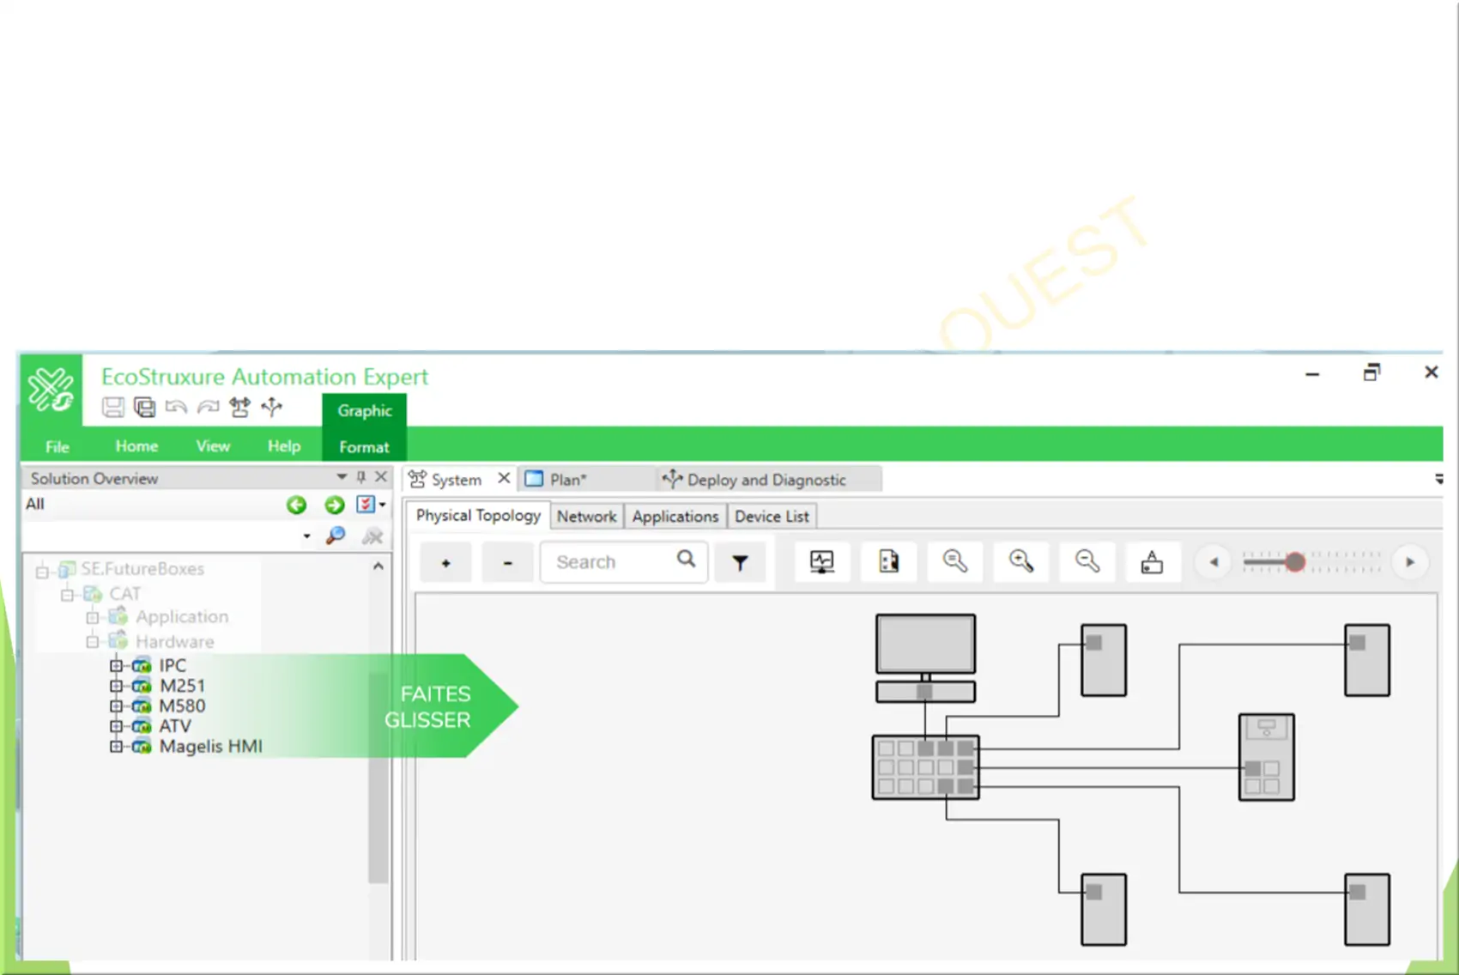Expand the M580 device node

[x=116, y=706]
